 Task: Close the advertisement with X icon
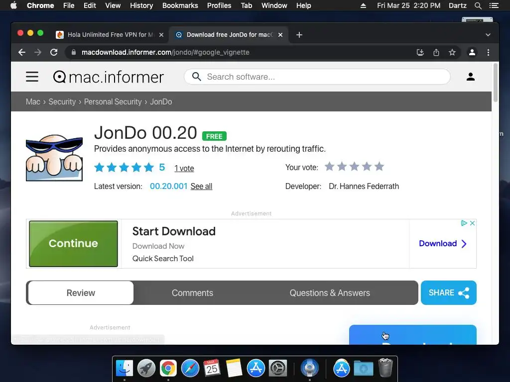tap(473, 223)
